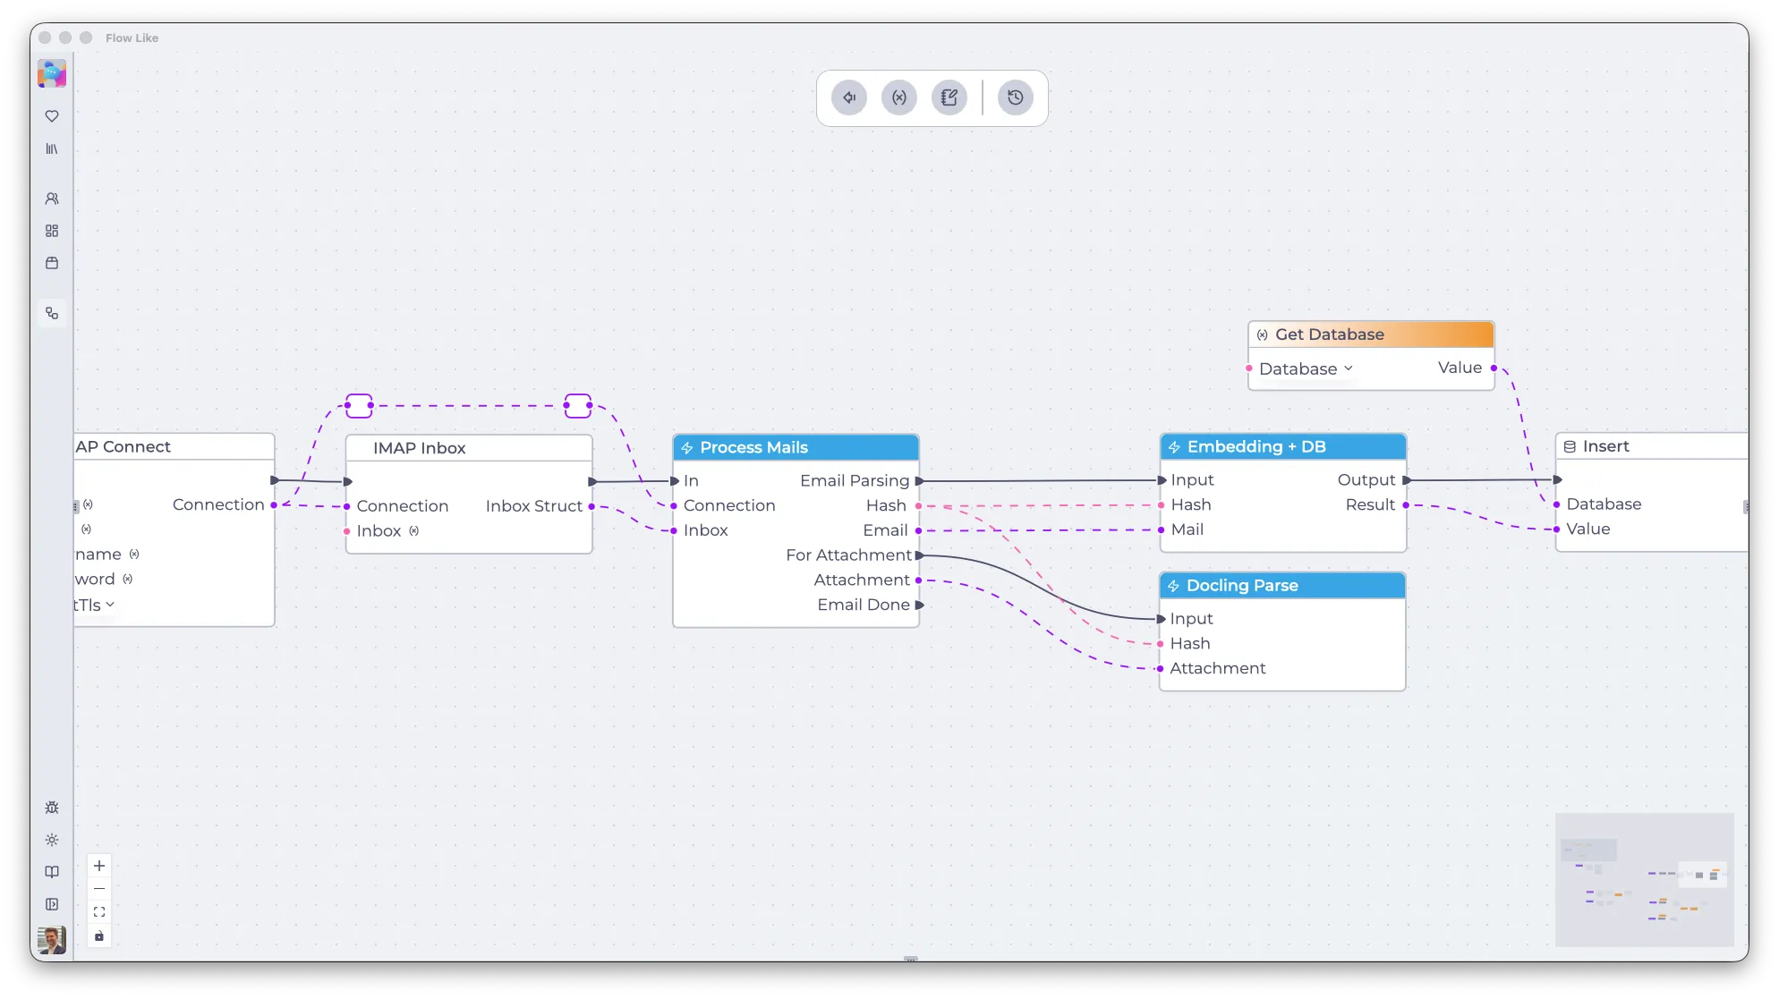Open the users sidebar icon
Screen dimensions: 1779x999
(52, 199)
